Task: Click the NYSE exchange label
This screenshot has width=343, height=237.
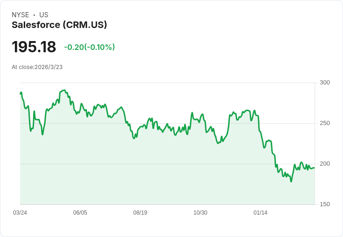Action: (20, 15)
